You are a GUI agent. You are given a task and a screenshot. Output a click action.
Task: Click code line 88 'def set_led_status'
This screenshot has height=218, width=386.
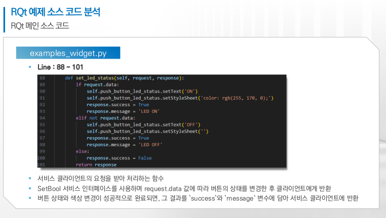(x=124, y=78)
